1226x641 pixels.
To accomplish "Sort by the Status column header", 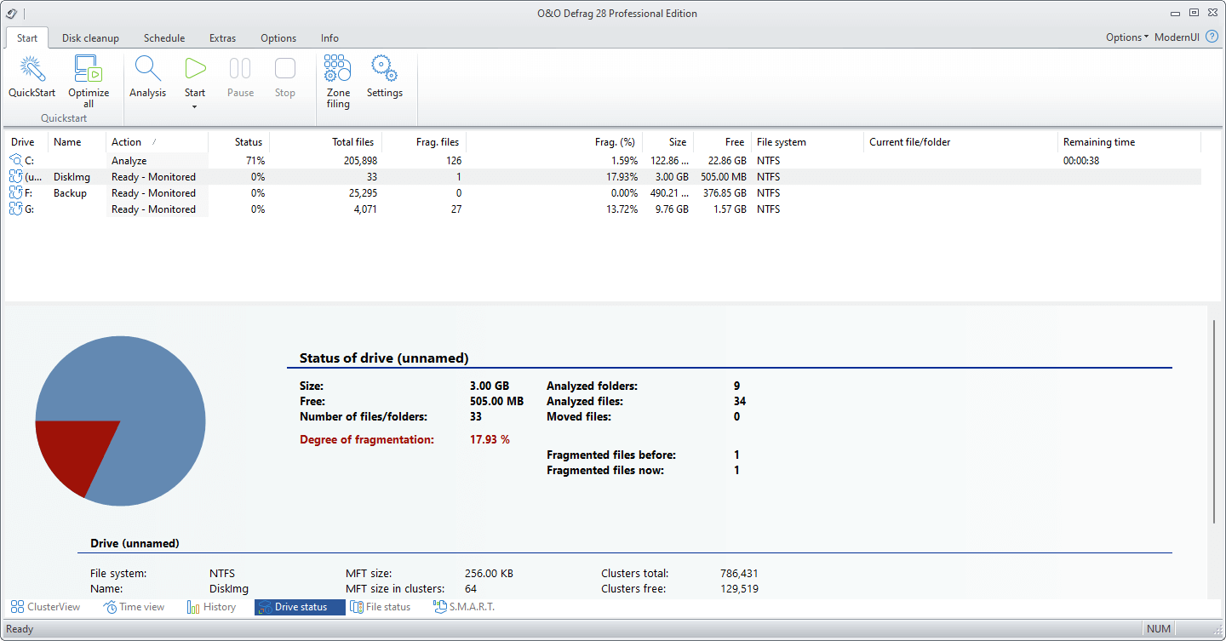I will pyautogui.click(x=238, y=142).
